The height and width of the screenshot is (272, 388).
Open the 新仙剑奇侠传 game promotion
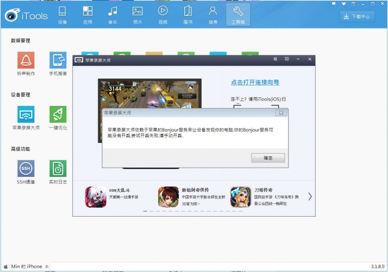(x=192, y=197)
